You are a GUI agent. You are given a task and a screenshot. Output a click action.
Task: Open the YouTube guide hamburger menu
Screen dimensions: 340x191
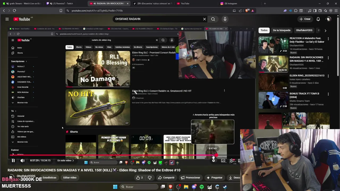[7, 19]
